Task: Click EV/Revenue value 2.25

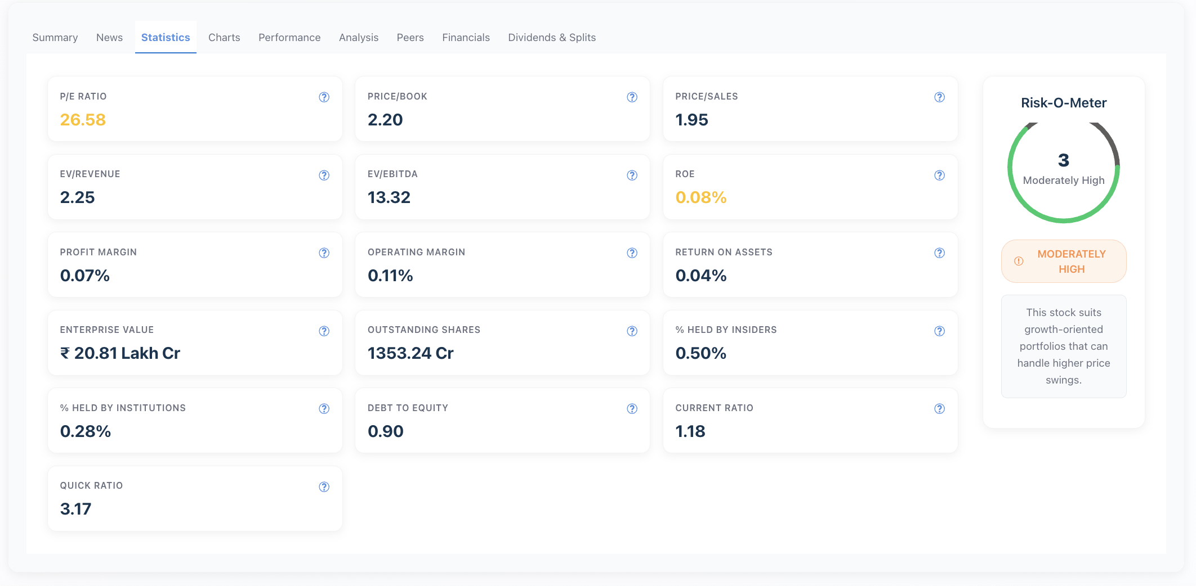Action: click(77, 197)
